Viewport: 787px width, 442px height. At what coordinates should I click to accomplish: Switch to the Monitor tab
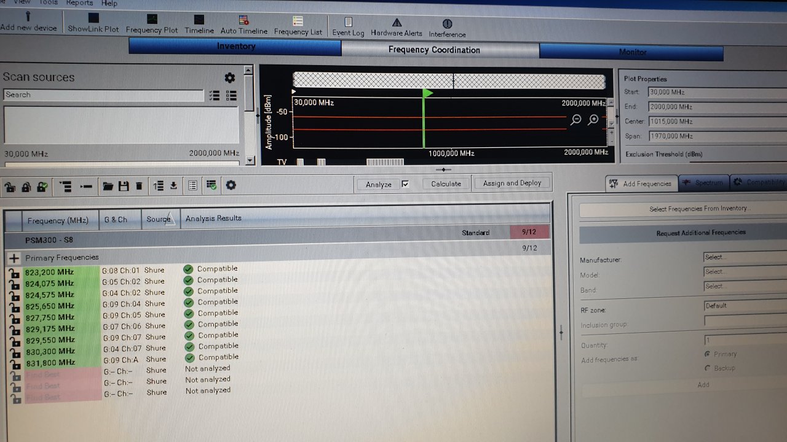point(632,52)
